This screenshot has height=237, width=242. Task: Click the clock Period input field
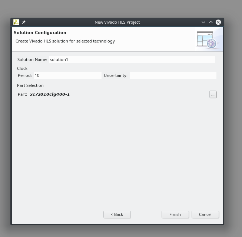point(68,75)
